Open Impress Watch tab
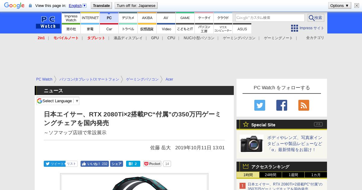Viewport: 362px width, 190px height. pos(71,17)
